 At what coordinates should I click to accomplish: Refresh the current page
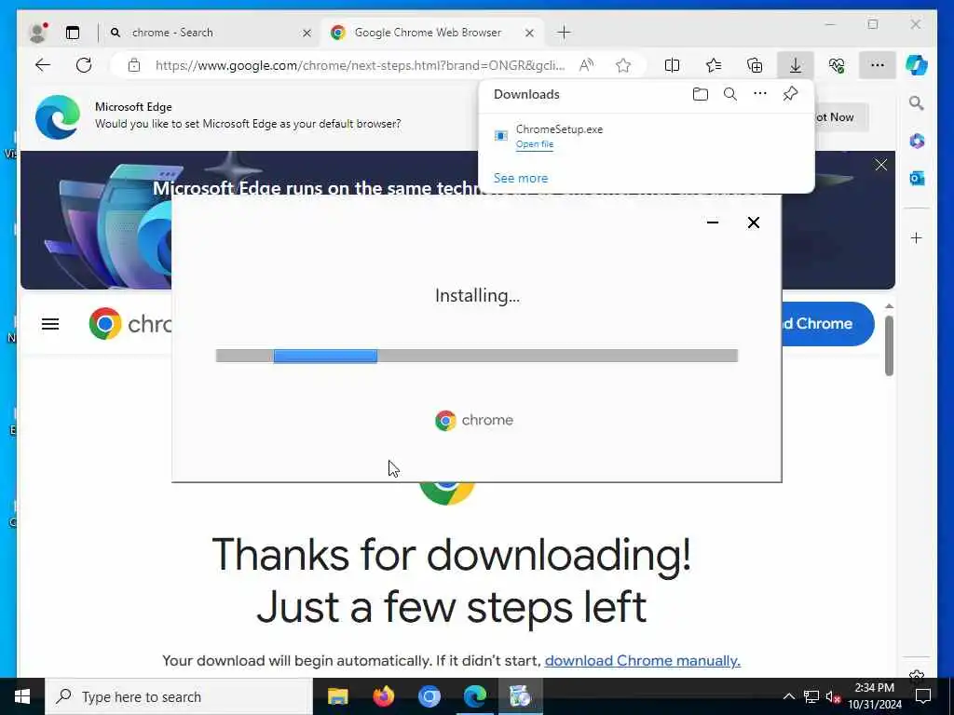(84, 65)
